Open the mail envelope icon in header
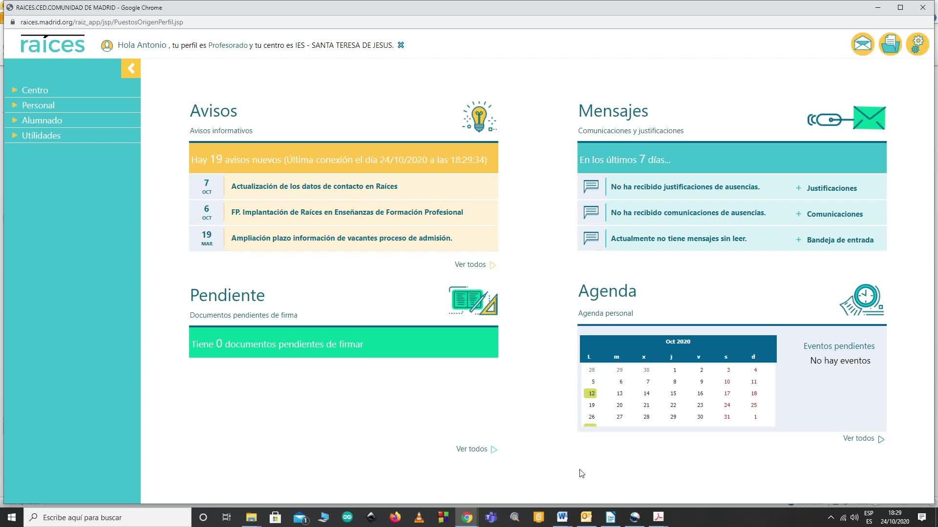 pos(862,44)
